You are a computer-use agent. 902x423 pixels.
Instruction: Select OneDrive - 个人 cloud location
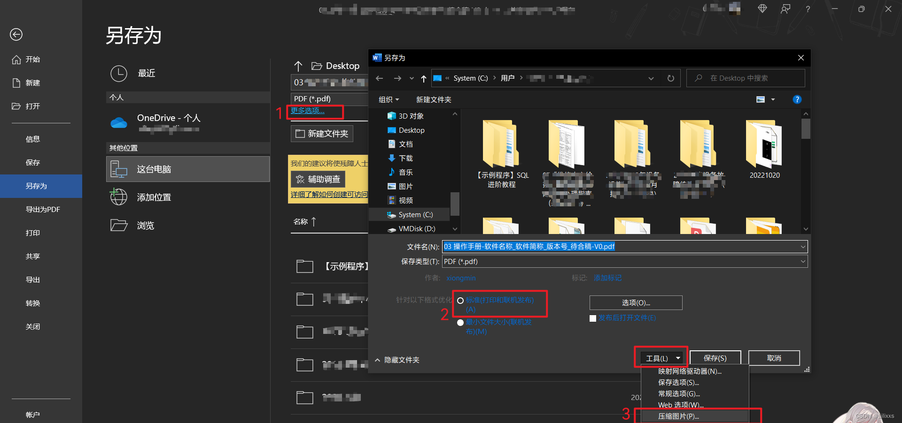188,123
